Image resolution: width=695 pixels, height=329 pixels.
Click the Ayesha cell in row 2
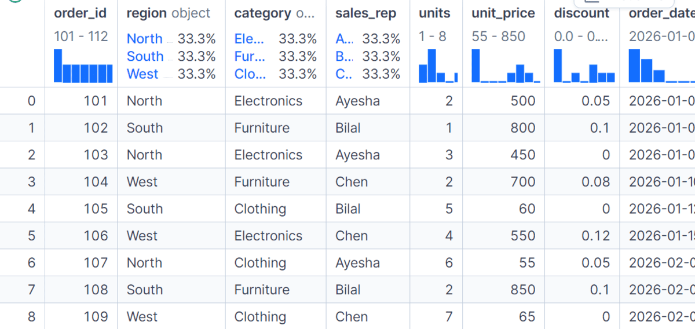(357, 155)
